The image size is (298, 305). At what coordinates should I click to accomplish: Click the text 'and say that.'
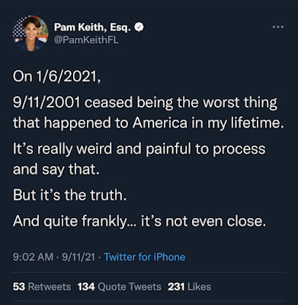tap(56, 170)
